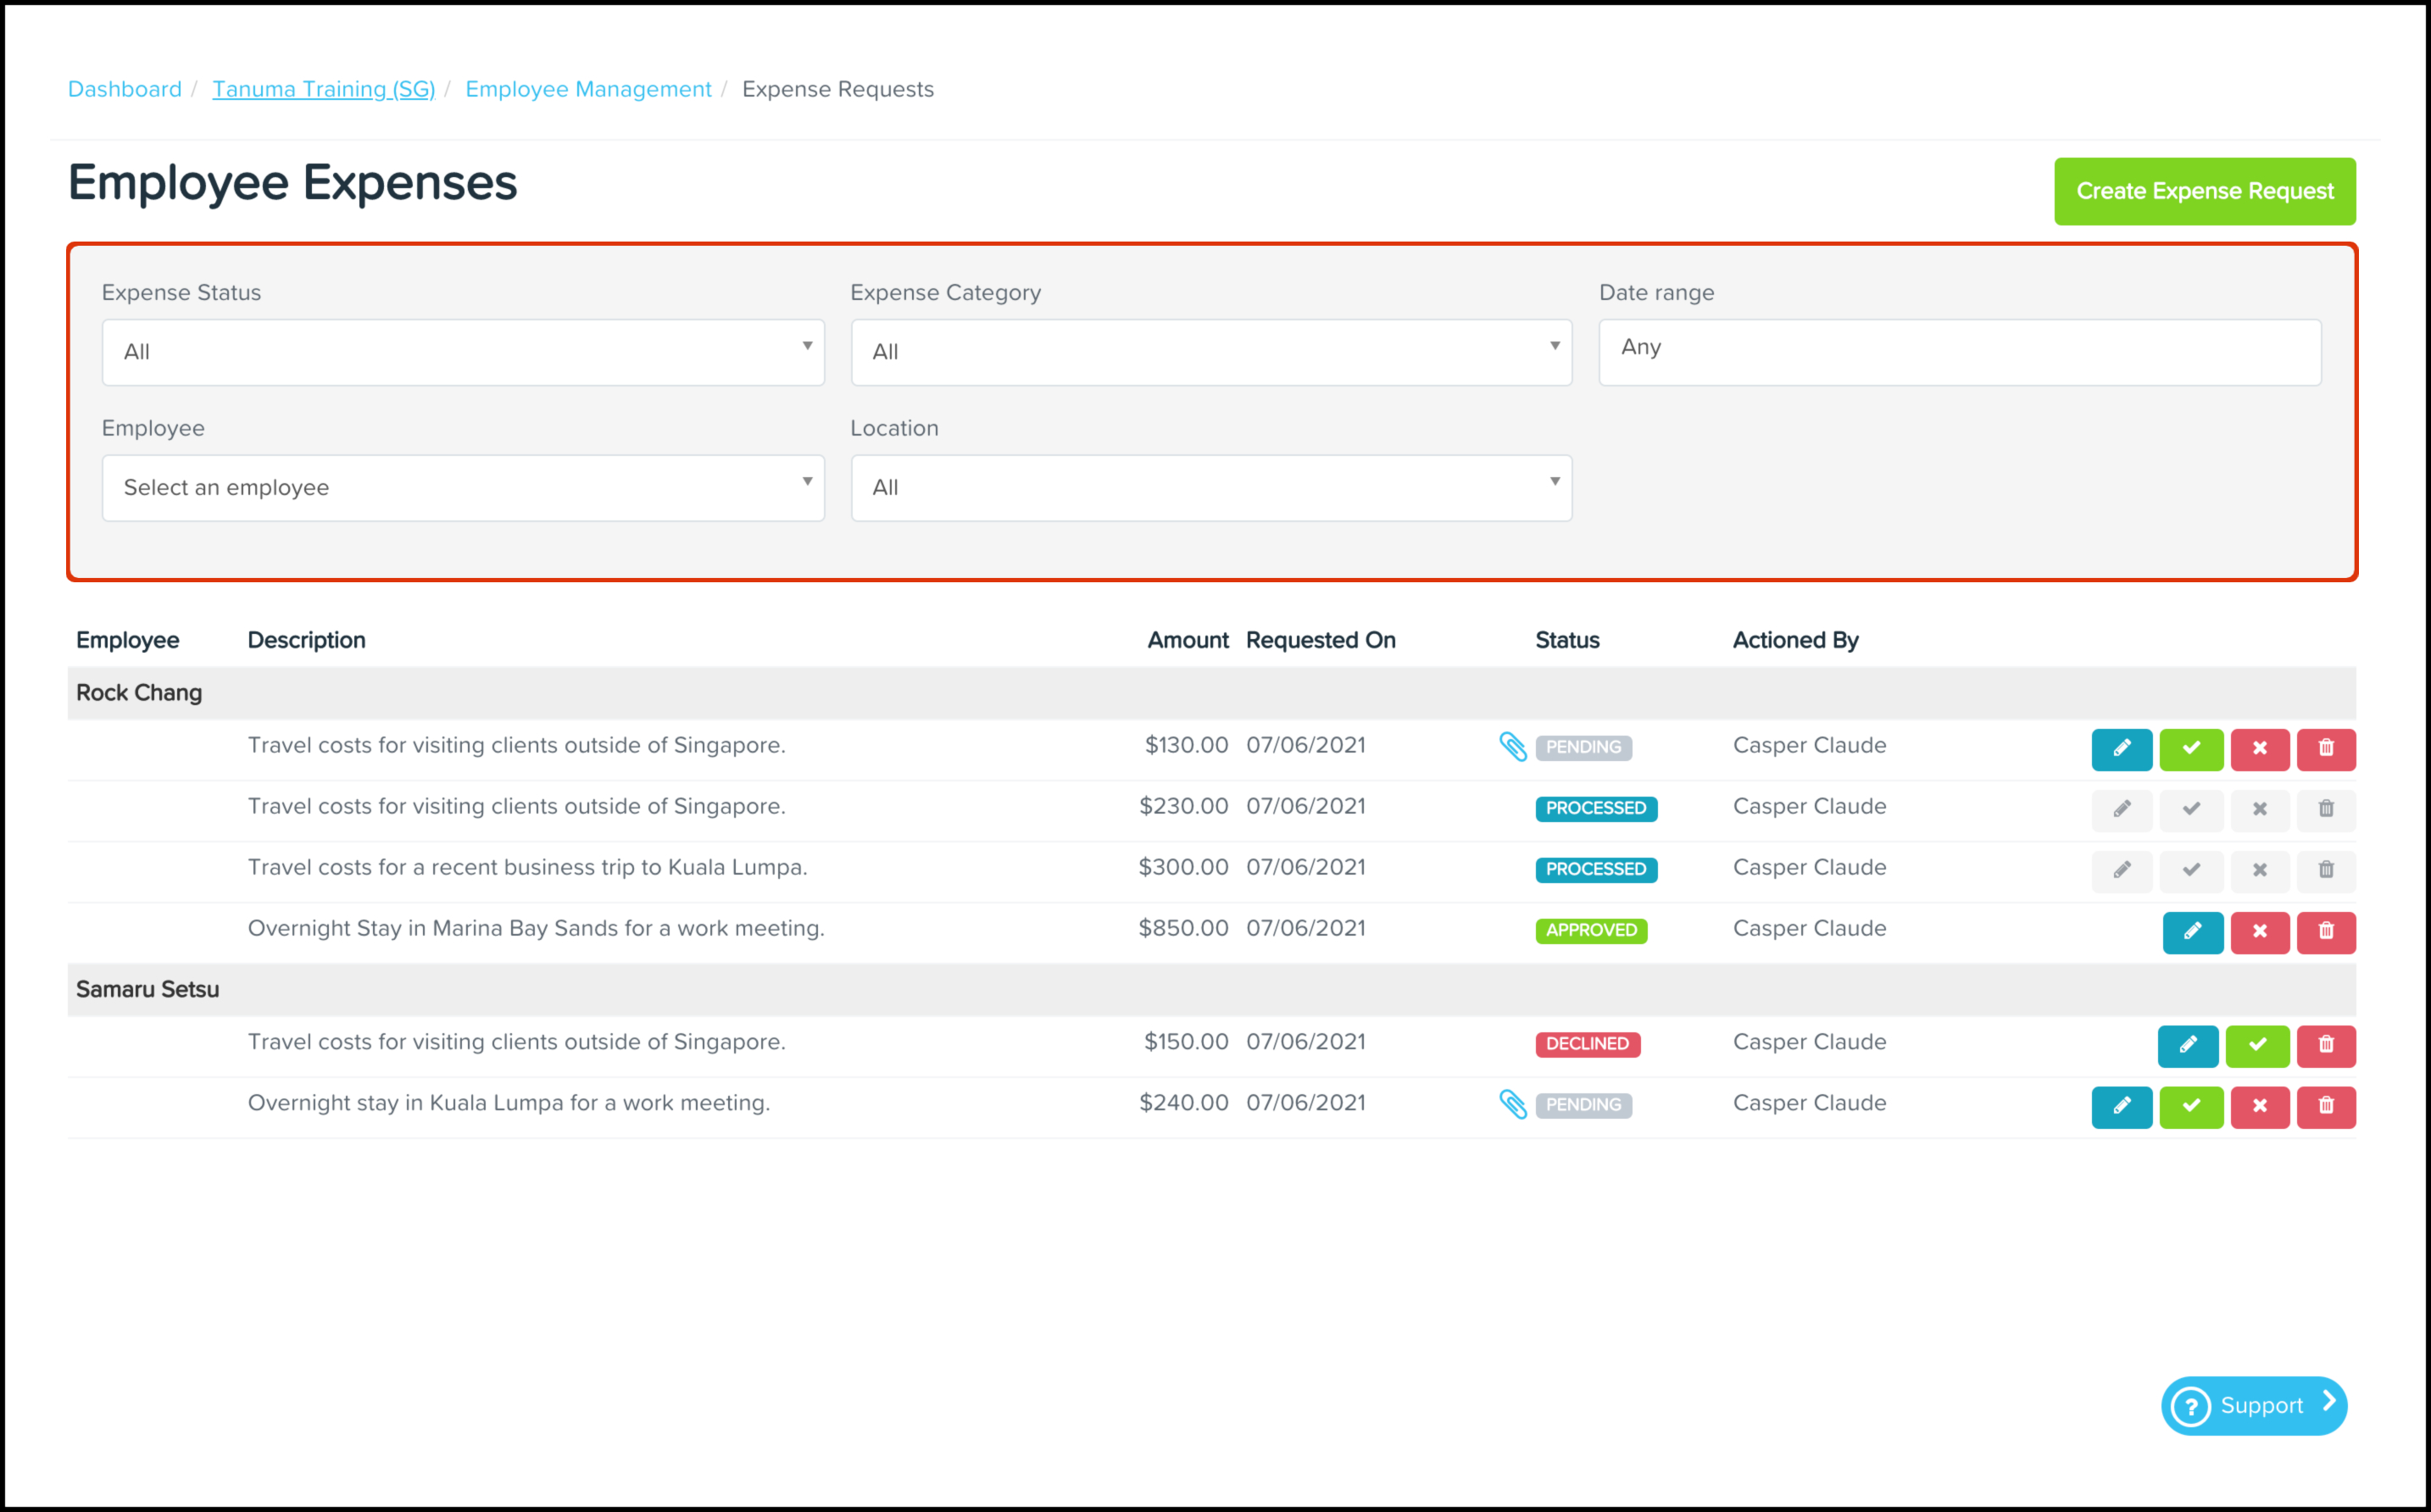Image resolution: width=2431 pixels, height=1512 pixels.
Task: Delete the $850.00 Marina Bay Sands expense
Action: 2326,931
